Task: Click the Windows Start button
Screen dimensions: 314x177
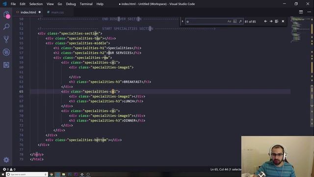Action: point(3,175)
